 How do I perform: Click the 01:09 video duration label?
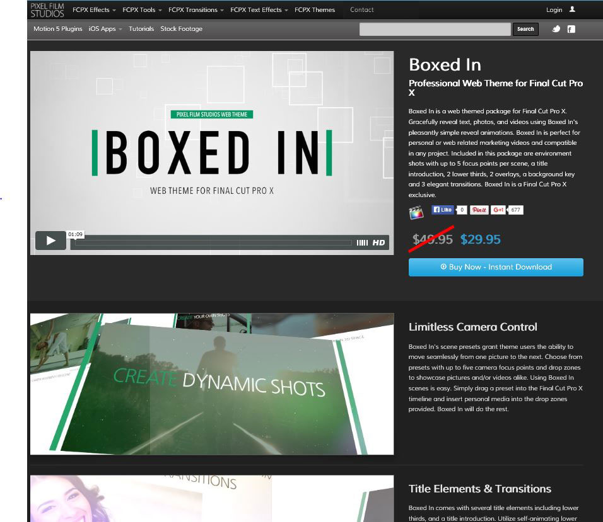pyautogui.click(x=75, y=234)
